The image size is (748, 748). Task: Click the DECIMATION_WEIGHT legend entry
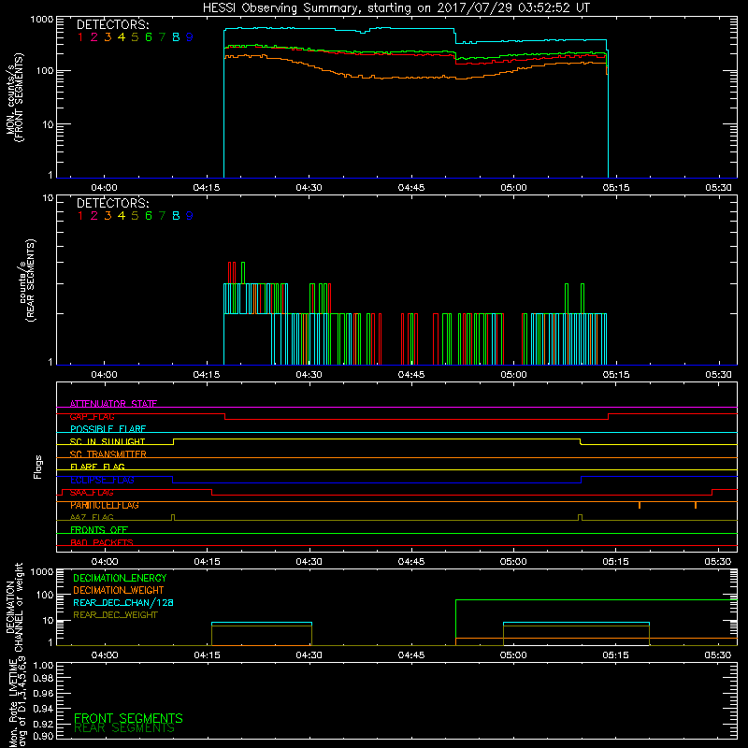[x=119, y=591]
